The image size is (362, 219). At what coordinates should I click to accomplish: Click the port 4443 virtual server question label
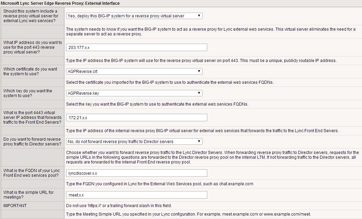click(33, 117)
